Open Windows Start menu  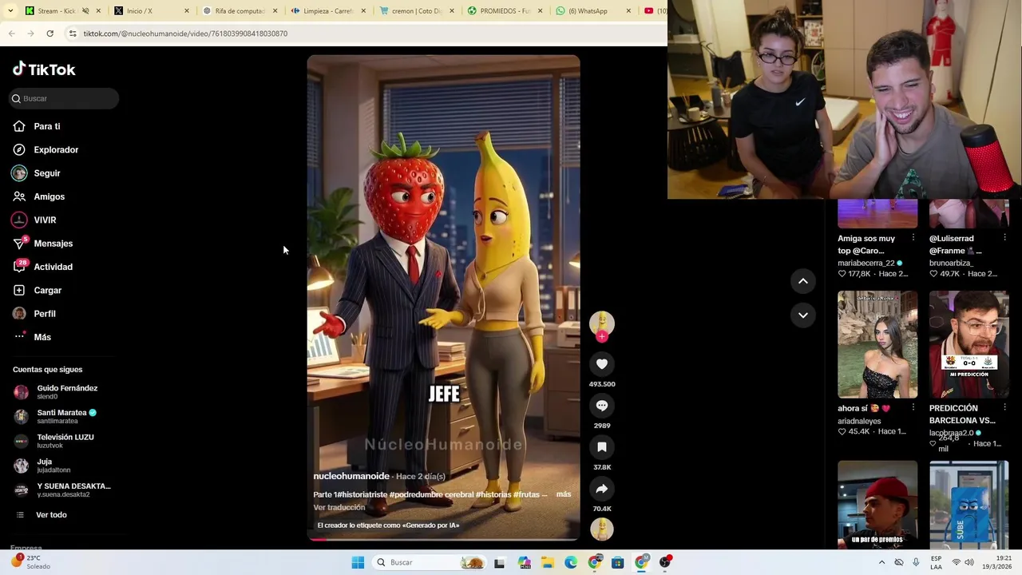point(358,562)
